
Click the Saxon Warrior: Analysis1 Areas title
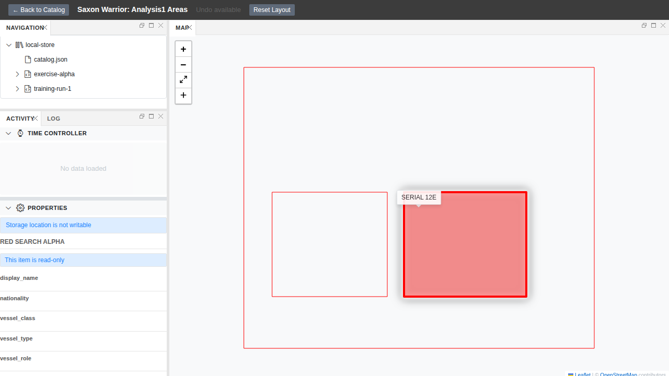pos(132,9)
